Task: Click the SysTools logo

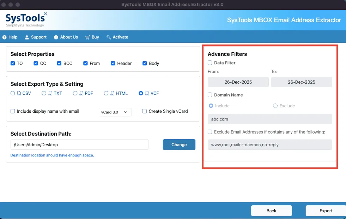Action: (26, 20)
